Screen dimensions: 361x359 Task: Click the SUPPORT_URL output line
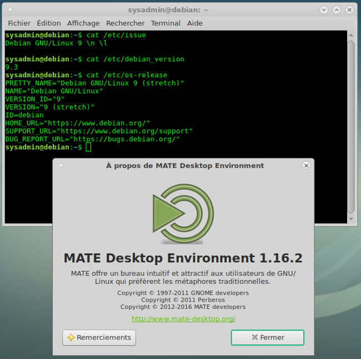point(99,131)
